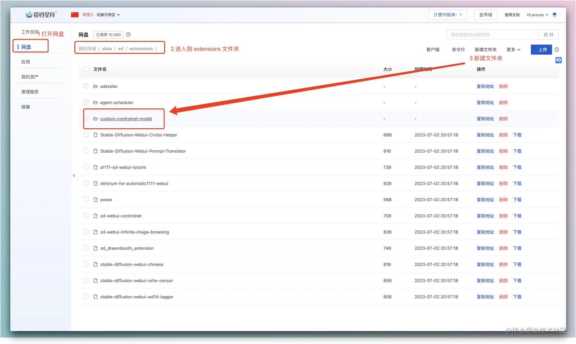
Task: Expand the Hi,aceysx account menu
Action: pyautogui.click(x=537, y=15)
